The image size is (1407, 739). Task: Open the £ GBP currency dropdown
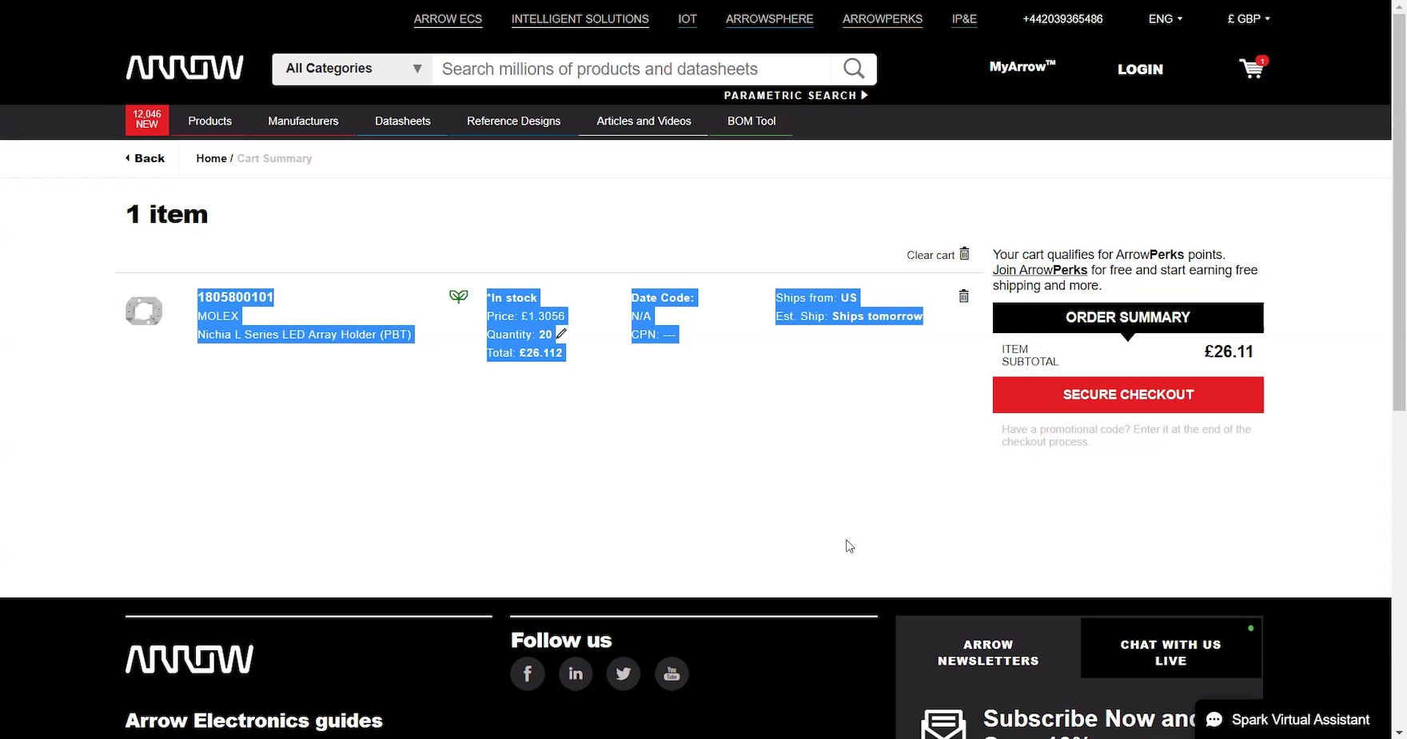click(x=1248, y=19)
